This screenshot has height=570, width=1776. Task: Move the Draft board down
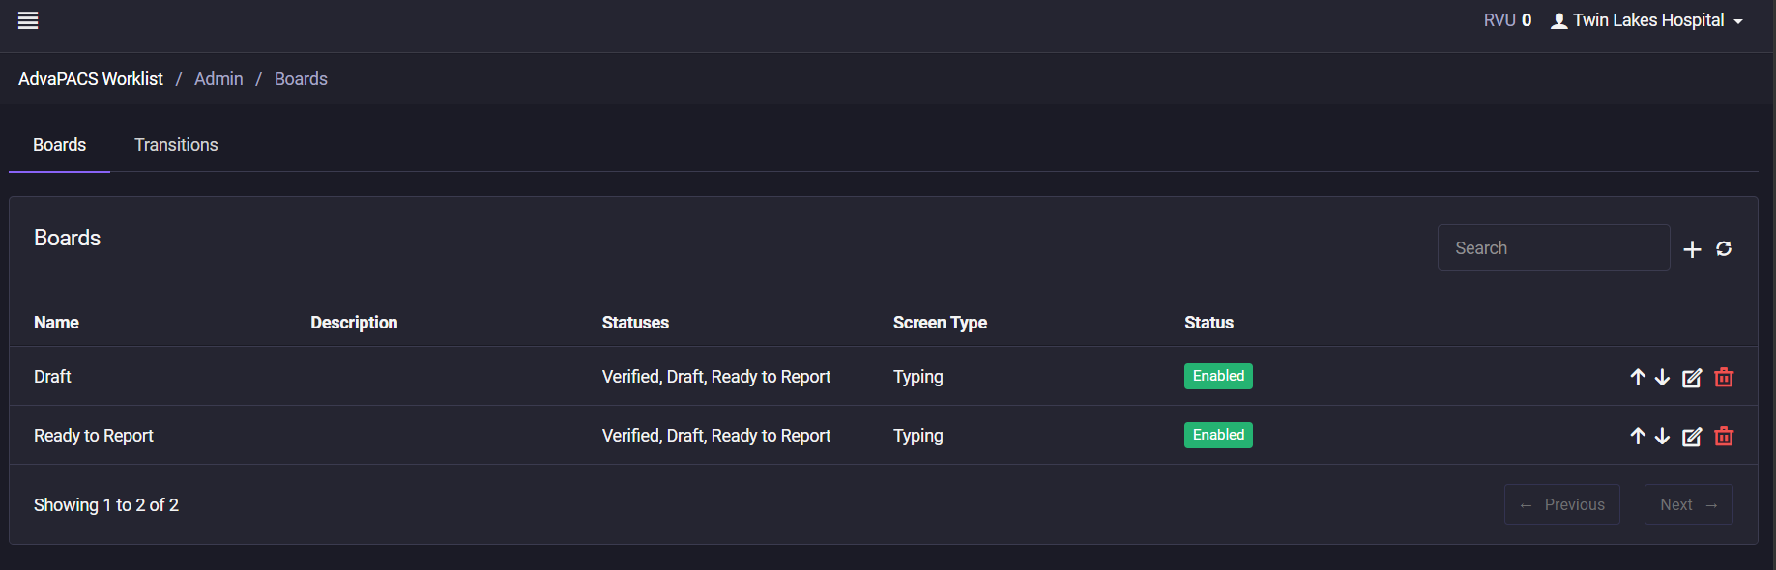(x=1663, y=377)
